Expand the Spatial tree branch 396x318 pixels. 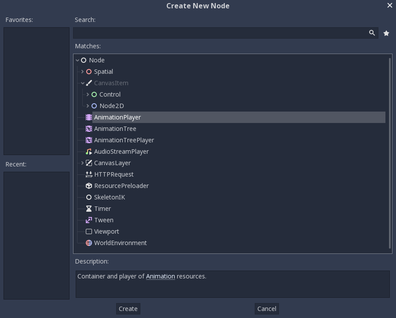[x=83, y=71]
